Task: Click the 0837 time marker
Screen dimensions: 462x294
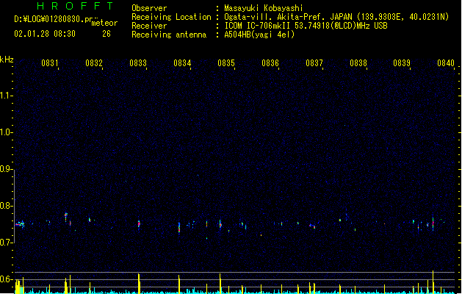Action: 314,62
